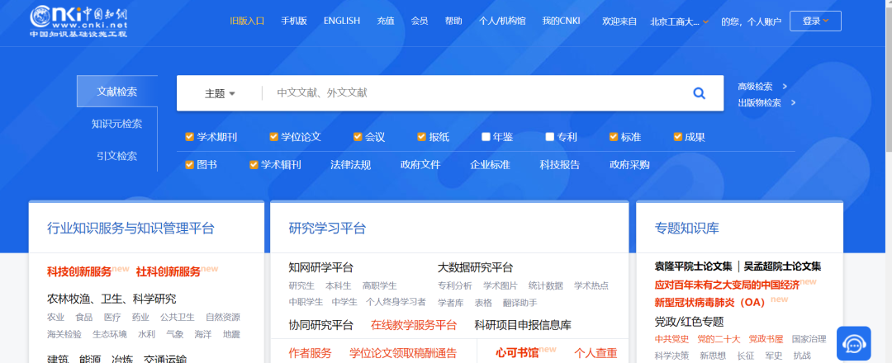This screenshot has width=892, height=363.
Task: Enable the 年鉴 checkbox
Action: click(486, 136)
